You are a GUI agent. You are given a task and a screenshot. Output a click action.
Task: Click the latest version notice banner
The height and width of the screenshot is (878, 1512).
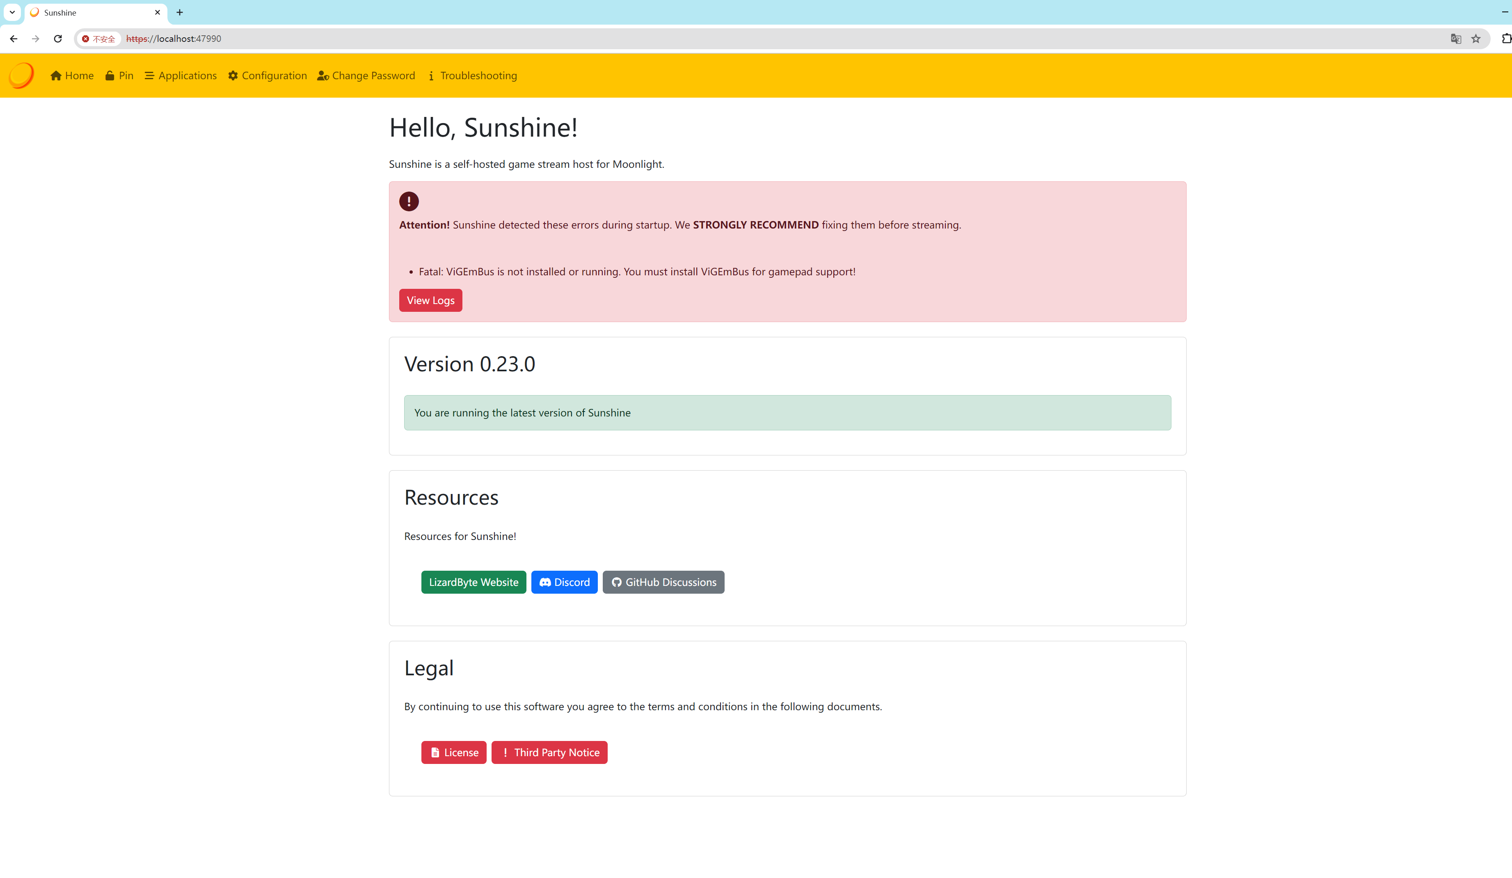pos(787,413)
